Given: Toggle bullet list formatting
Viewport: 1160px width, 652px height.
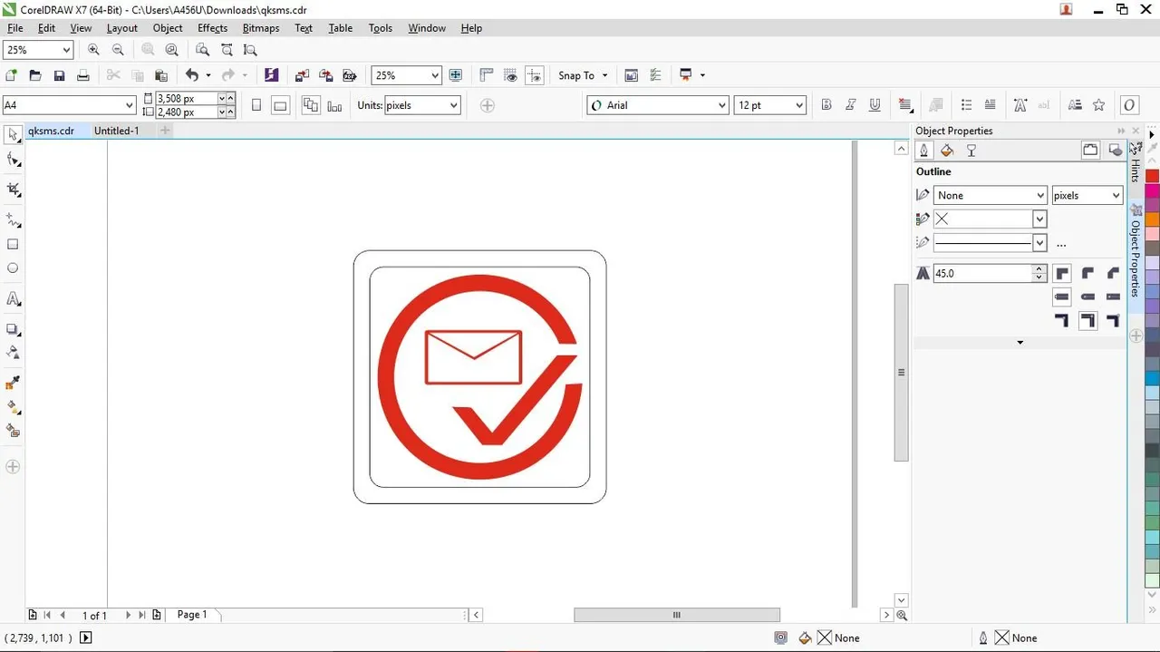Looking at the screenshot, I should [x=966, y=105].
